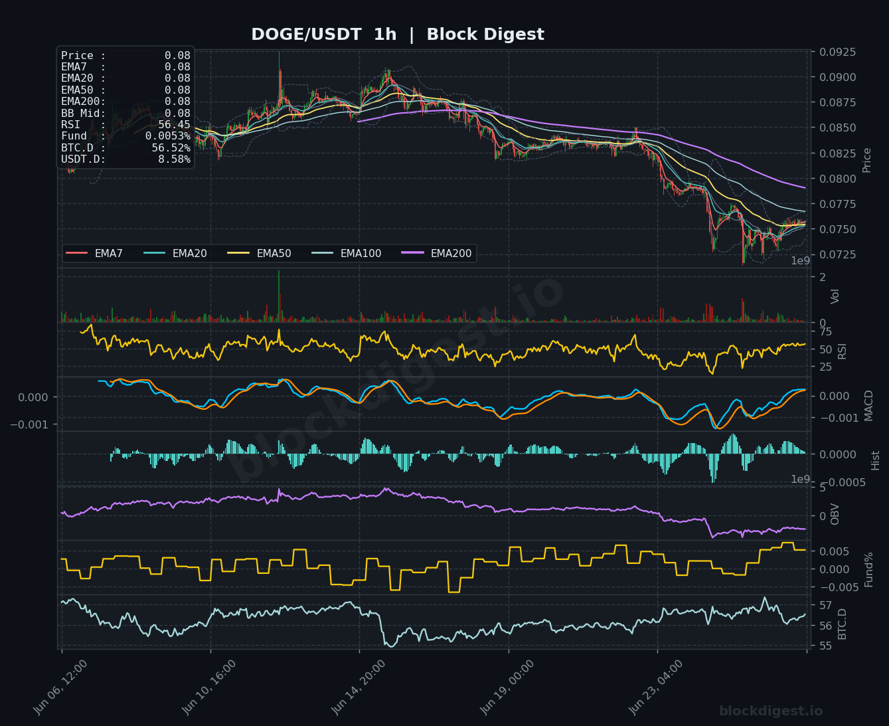The width and height of the screenshot is (889, 726).
Task: Click the 0.005 tick on the Fund% axis
Action: [834, 551]
